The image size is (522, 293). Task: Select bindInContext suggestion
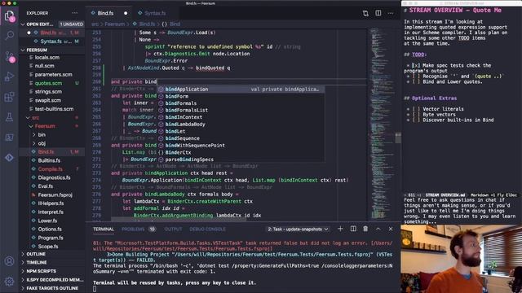click(240, 117)
